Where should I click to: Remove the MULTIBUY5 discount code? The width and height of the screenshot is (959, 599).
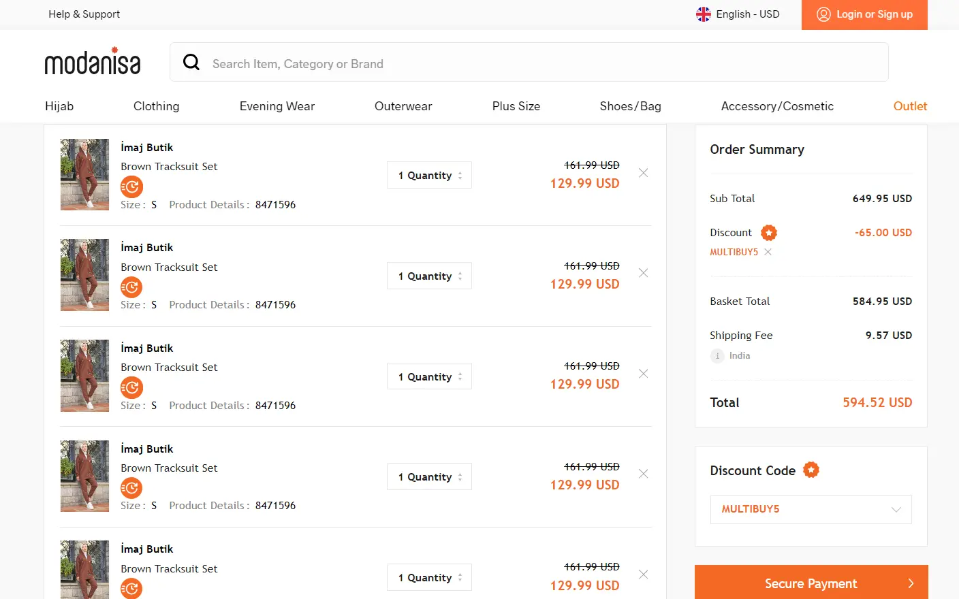(768, 252)
